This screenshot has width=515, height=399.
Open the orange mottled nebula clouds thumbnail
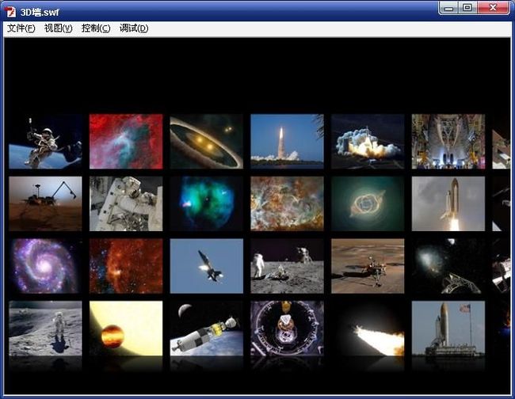[x=287, y=203]
